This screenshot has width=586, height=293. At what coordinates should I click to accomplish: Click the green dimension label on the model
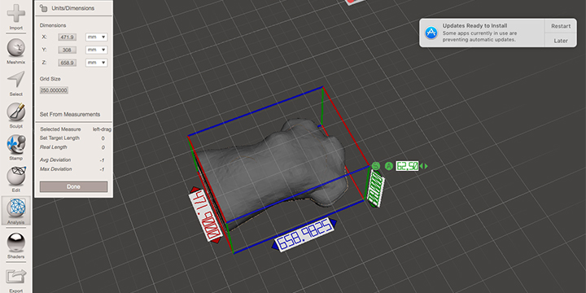376,188
